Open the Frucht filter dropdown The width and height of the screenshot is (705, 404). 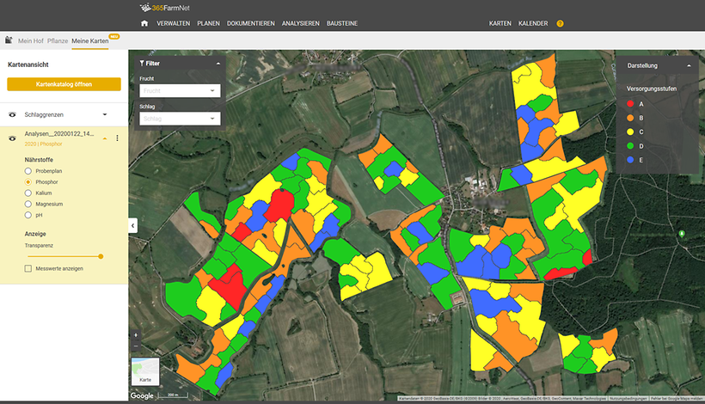pos(180,90)
